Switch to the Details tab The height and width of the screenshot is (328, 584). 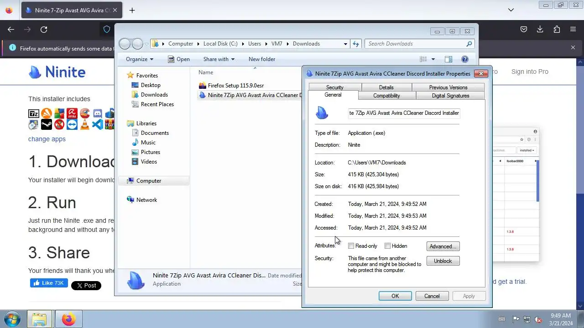[386, 87]
